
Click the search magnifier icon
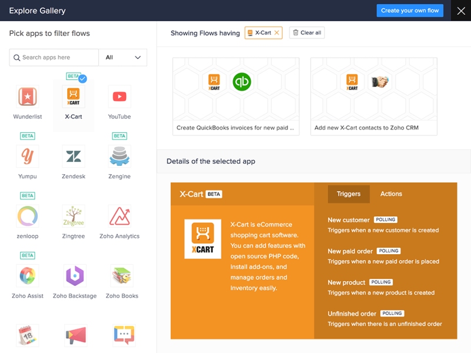(x=17, y=57)
